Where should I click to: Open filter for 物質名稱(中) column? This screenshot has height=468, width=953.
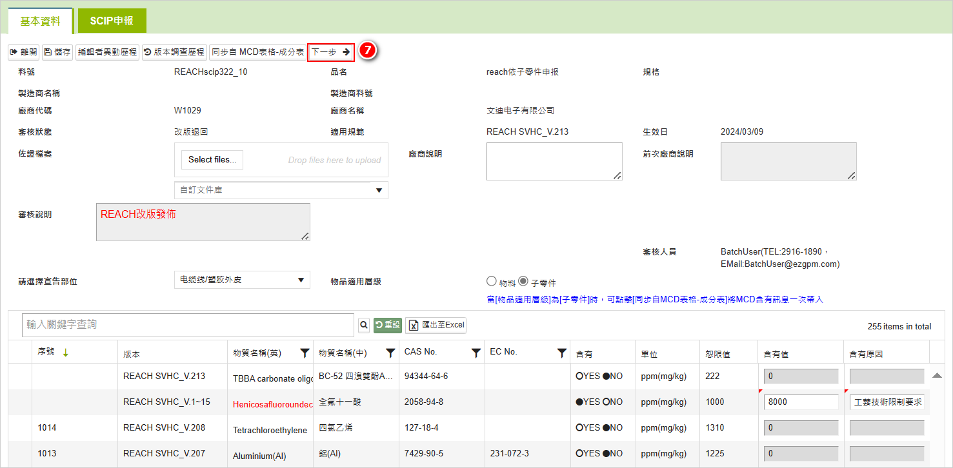tap(390, 353)
